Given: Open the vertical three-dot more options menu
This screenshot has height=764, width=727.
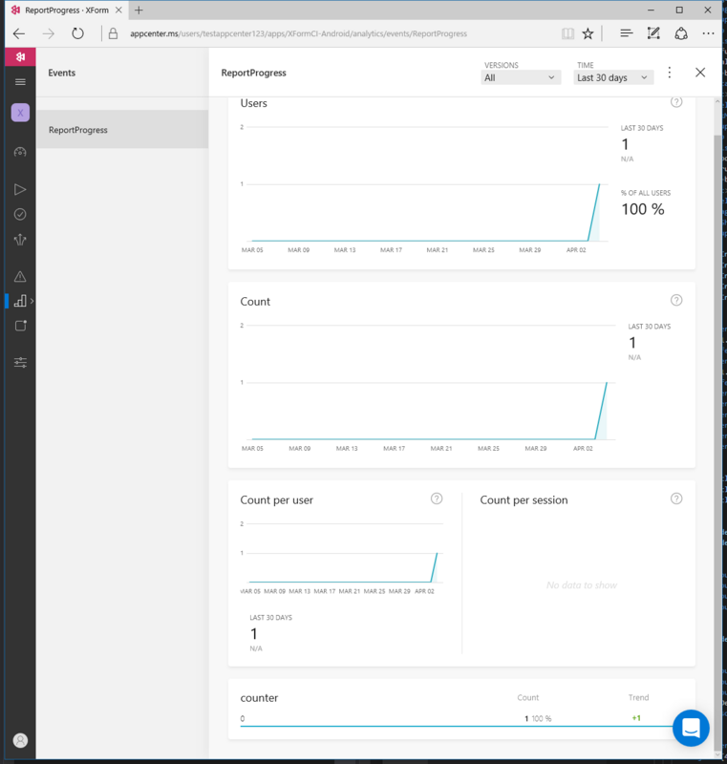Looking at the screenshot, I should click(670, 73).
